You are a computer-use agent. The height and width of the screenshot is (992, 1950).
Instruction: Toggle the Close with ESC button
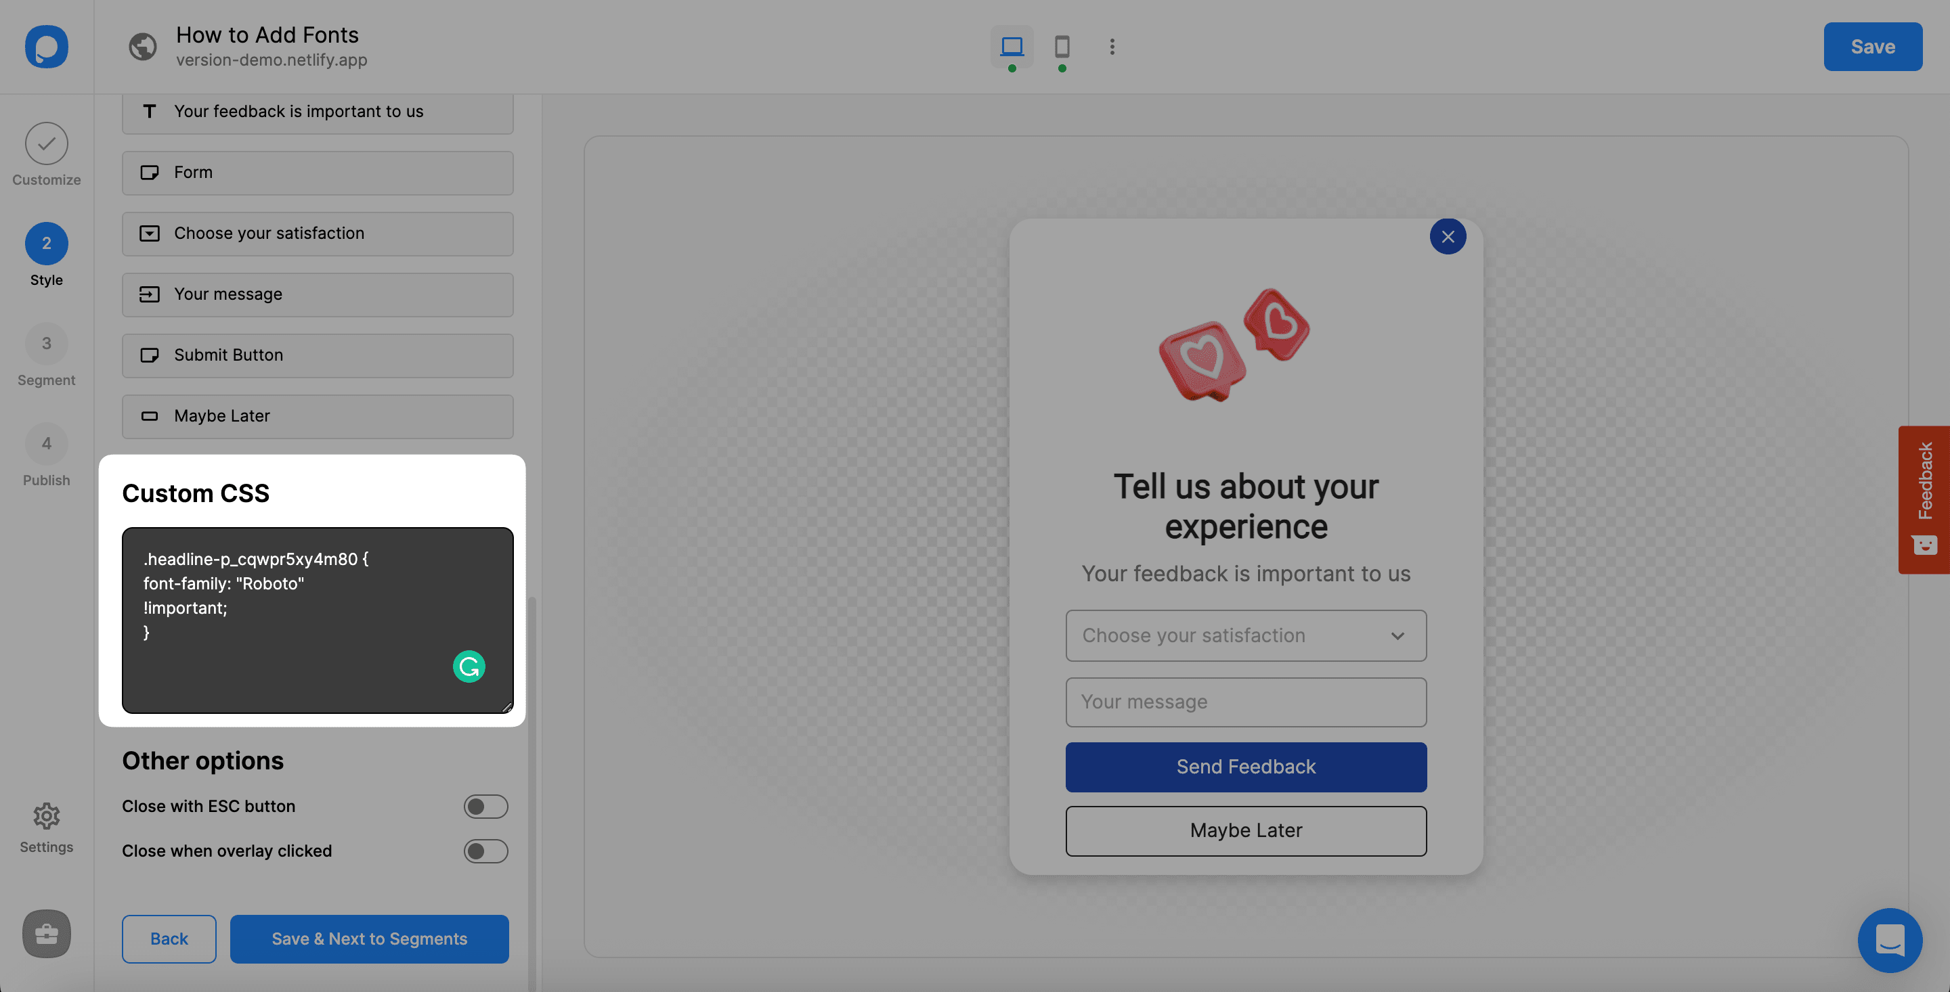click(486, 806)
